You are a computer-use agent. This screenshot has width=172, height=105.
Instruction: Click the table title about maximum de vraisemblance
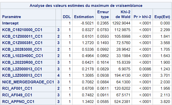point(86,6)
